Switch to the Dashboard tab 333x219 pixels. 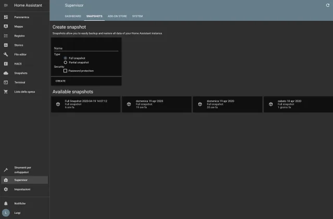(x=73, y=16)
